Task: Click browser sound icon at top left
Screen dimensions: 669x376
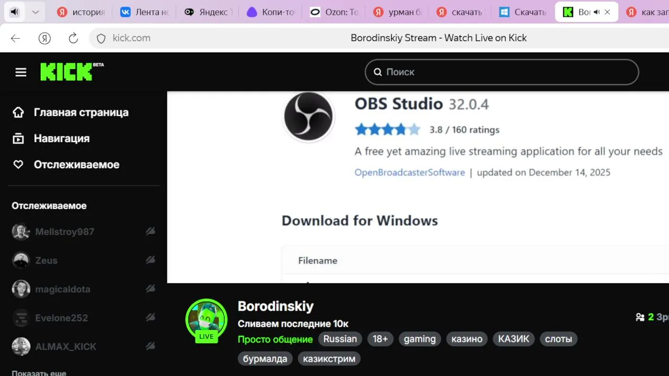Action: point(15,12)
